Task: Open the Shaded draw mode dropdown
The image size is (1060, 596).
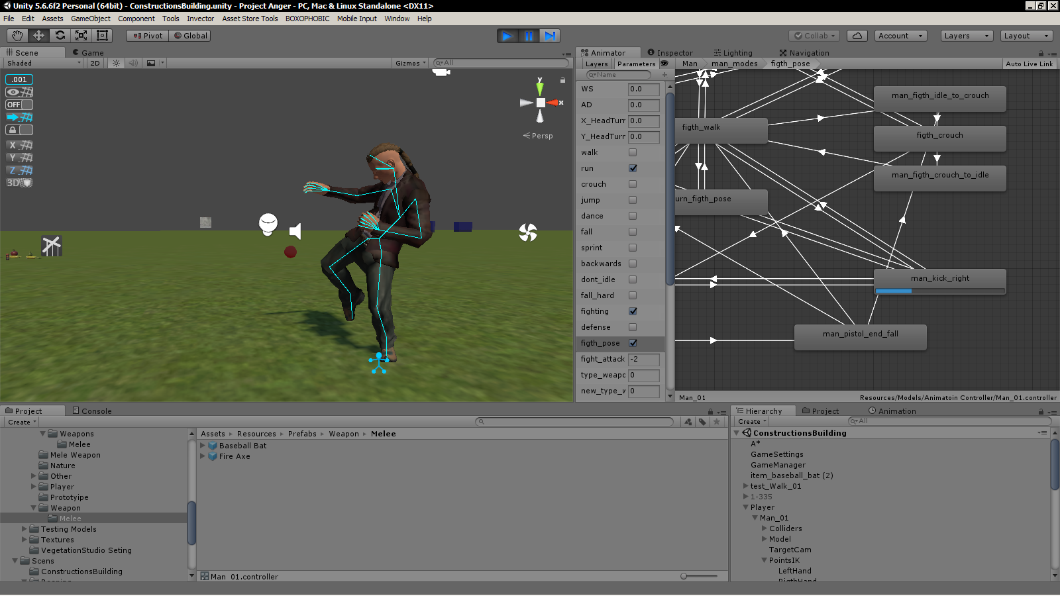Action: [44, 64]
